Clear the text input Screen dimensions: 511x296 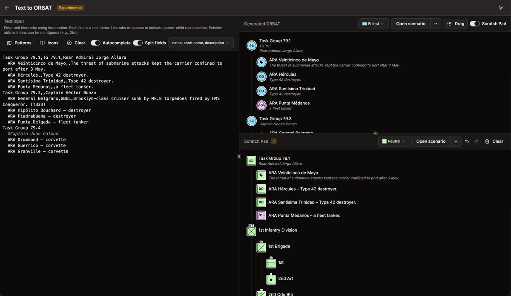(x=76, y=43)
